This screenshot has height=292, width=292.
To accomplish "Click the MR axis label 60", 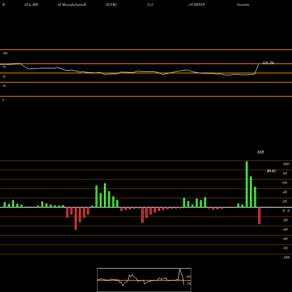I will click(x=285, y=183).
